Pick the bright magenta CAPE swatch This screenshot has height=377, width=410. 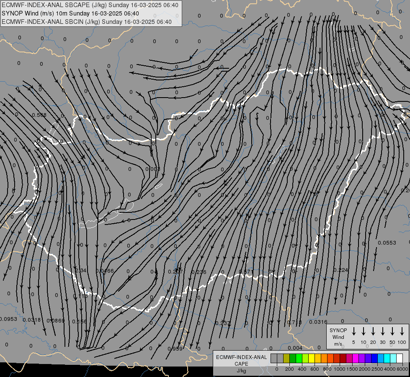(x=356, y=358)
